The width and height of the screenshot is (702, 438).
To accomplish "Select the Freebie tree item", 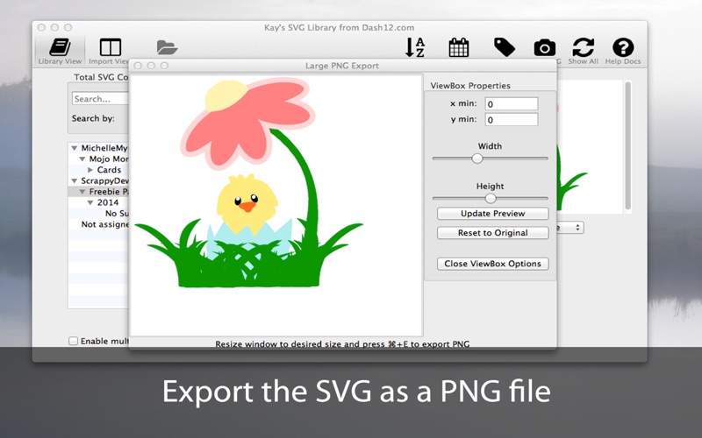I will (x=110, y=191).
